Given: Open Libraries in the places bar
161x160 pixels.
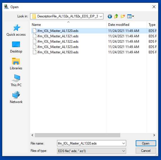Looking at the screenshot, I should (x=16, y=64).
